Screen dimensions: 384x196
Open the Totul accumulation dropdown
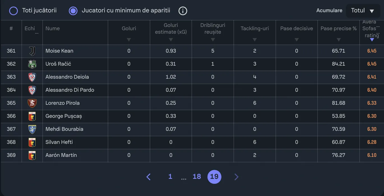click(x=363, y=11)
